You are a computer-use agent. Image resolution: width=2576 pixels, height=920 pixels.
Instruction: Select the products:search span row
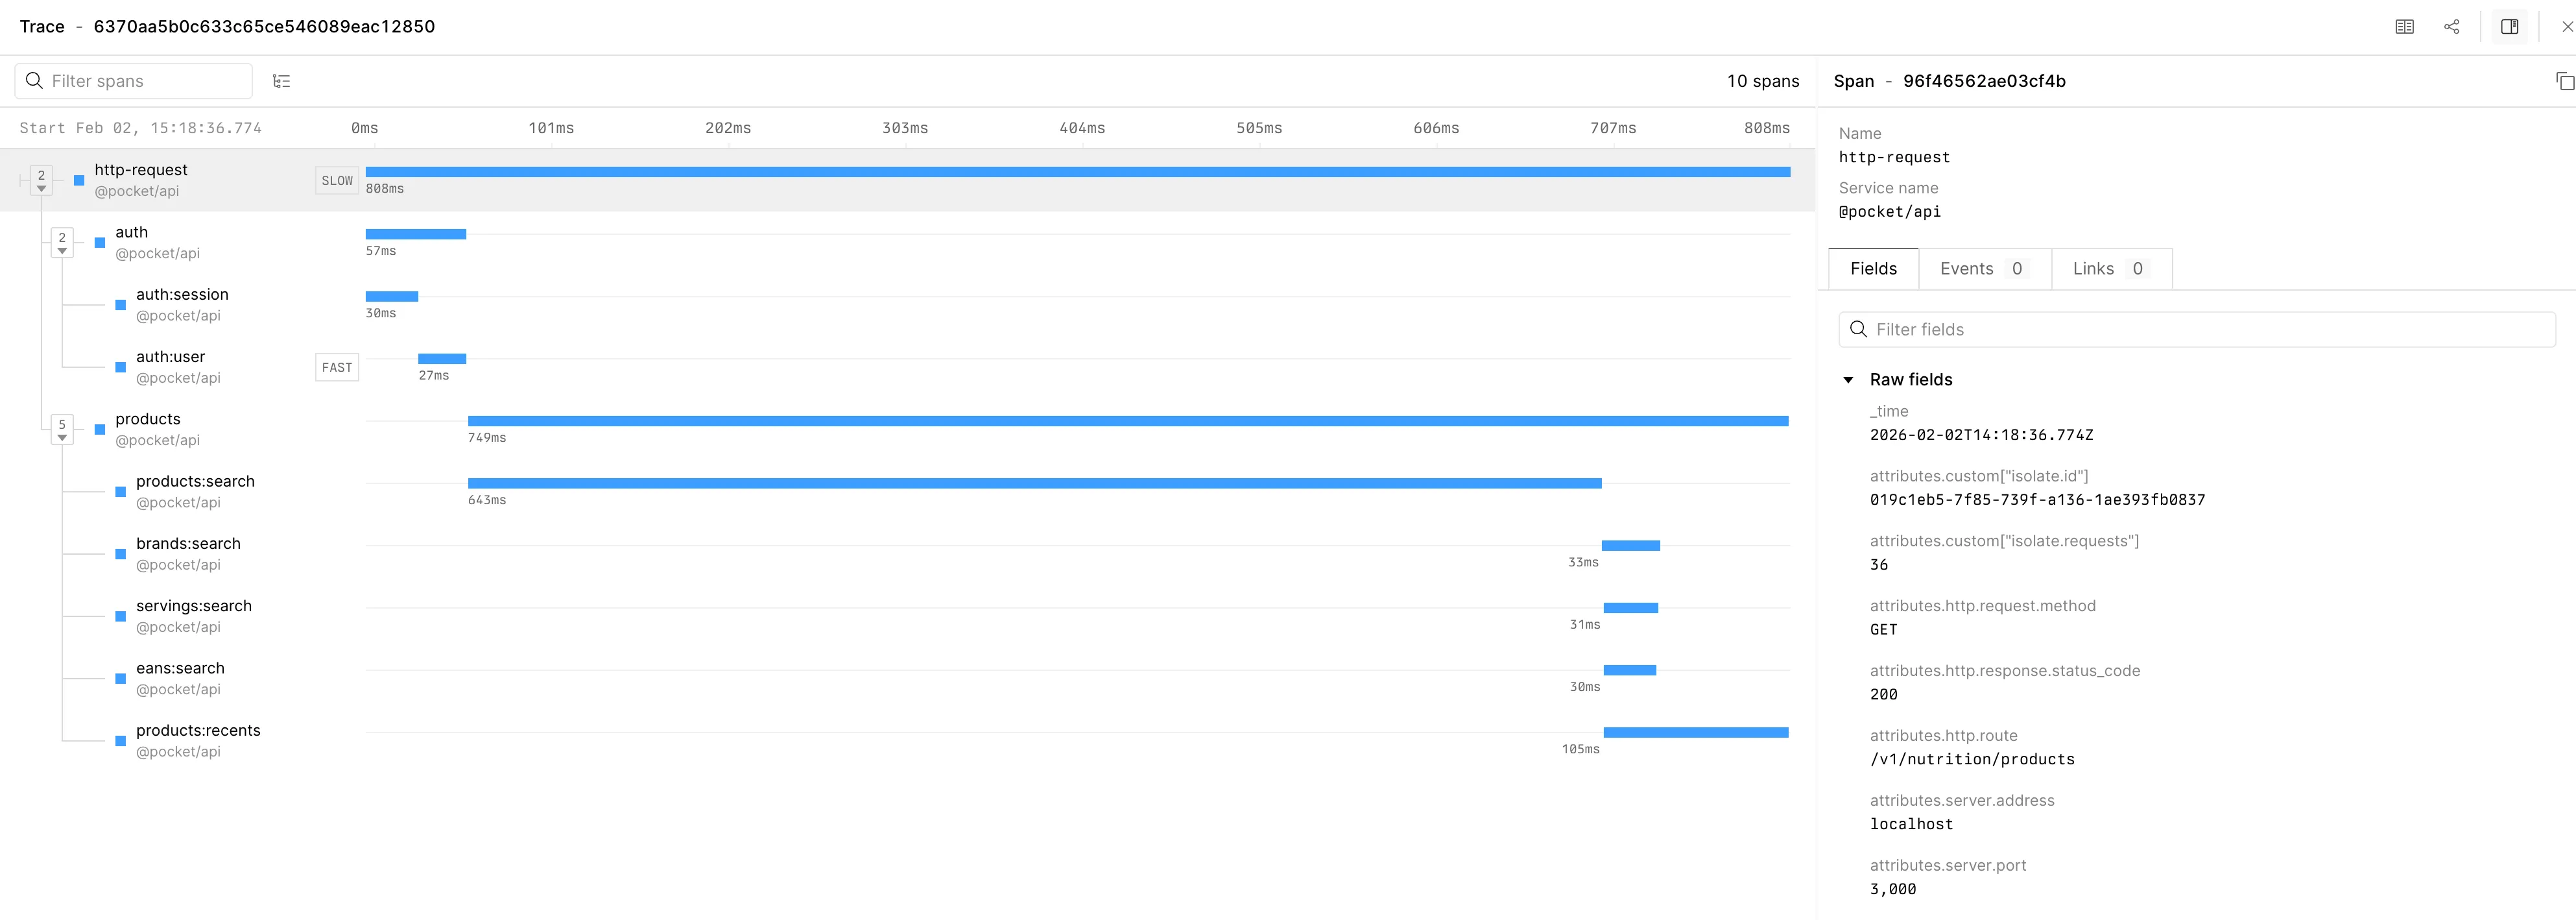(195, 491)
